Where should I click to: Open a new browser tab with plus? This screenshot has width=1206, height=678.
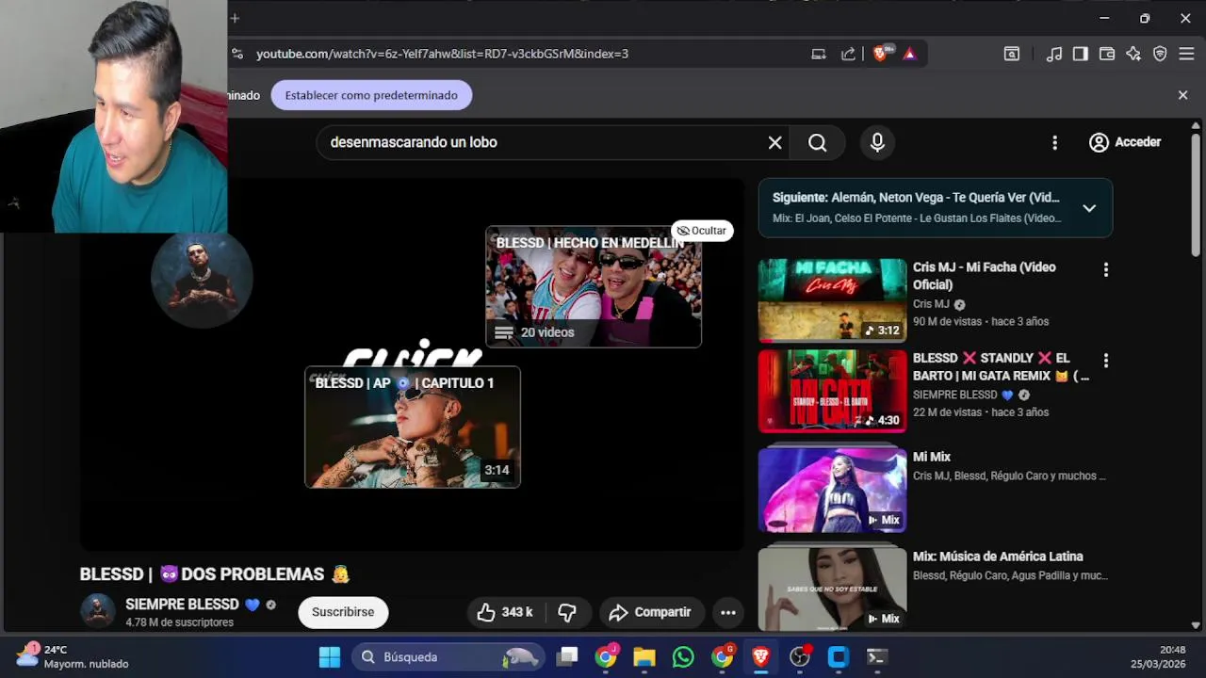235,18
